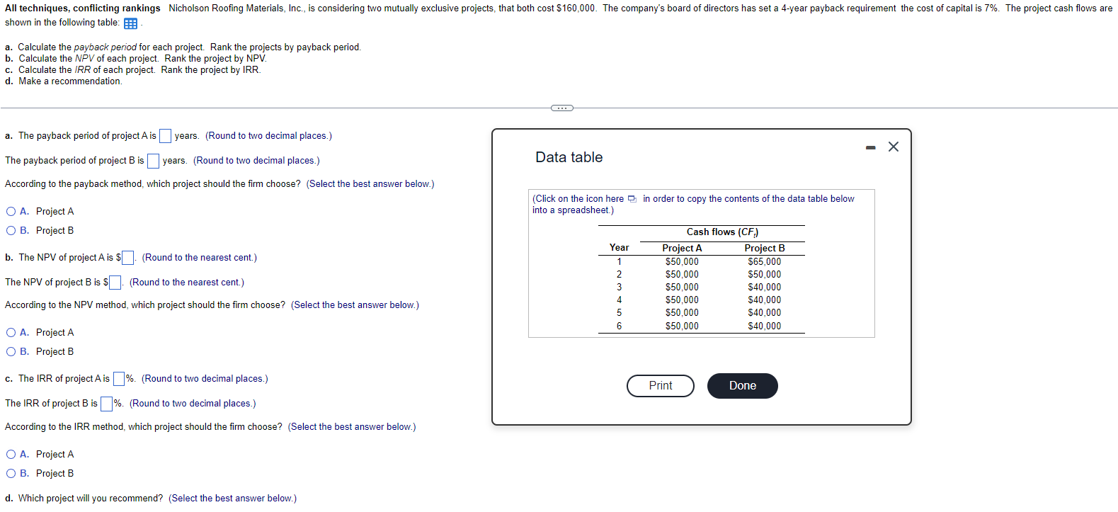Click the IRR input field for project B
1118x512 pixels.
point(107,404)
